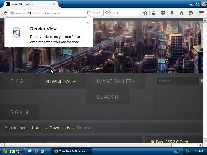Open the Pocket button

(163, 13)
